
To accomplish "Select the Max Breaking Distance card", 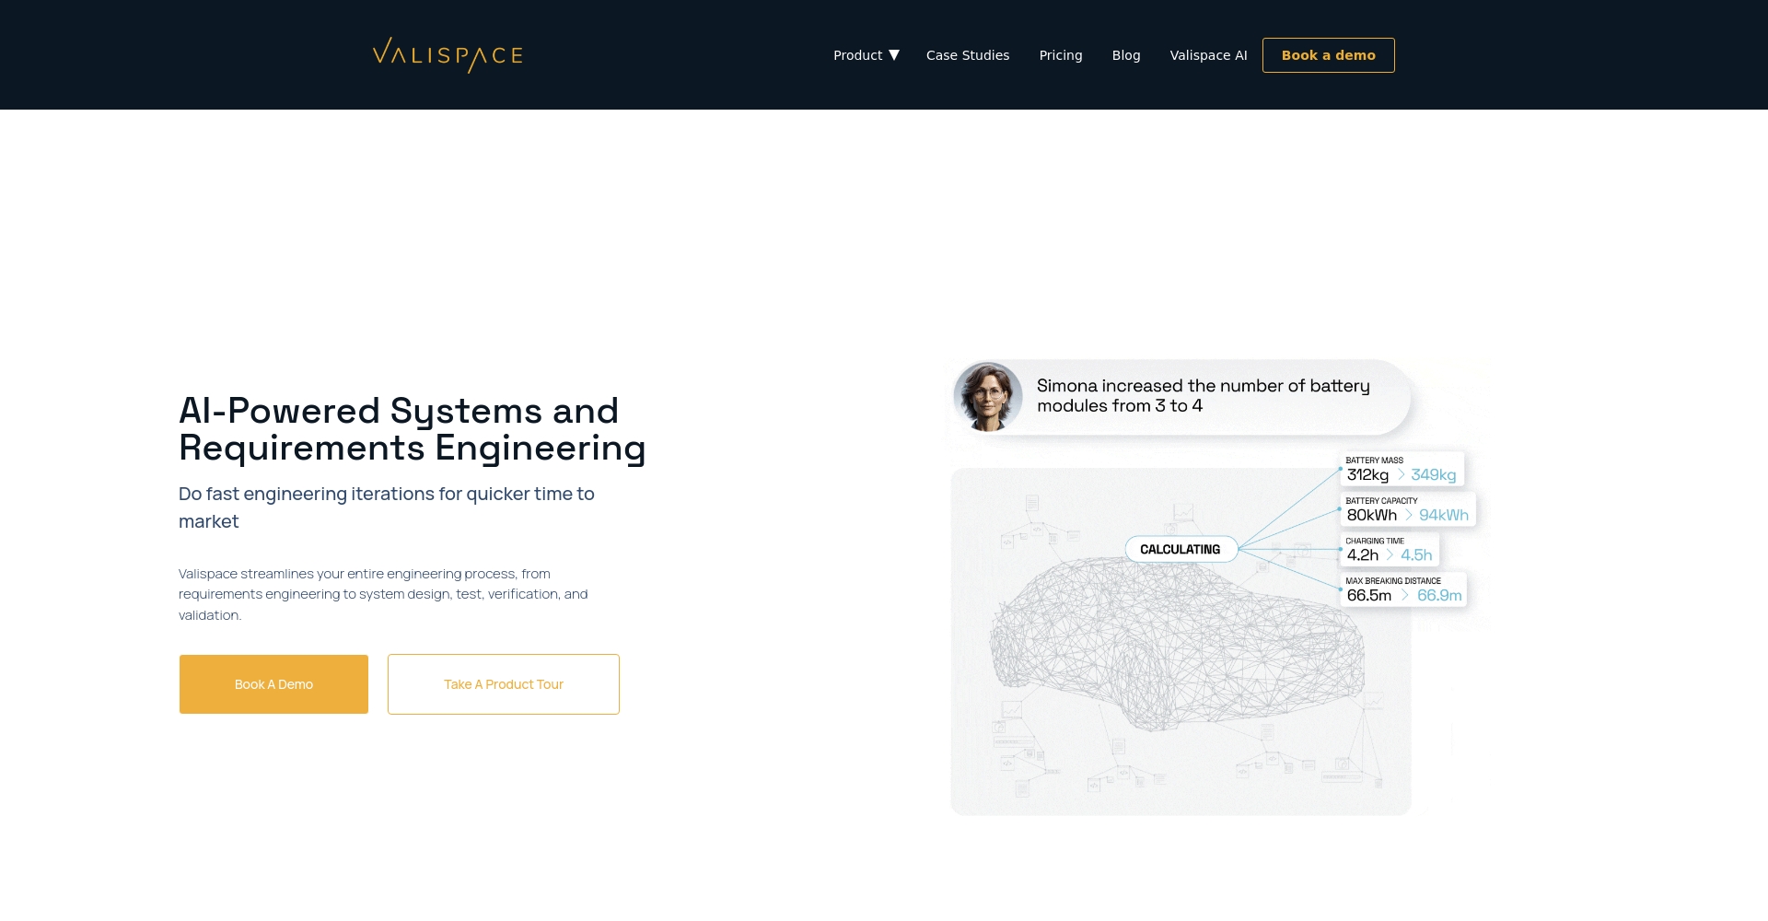I will point(1403,589).
